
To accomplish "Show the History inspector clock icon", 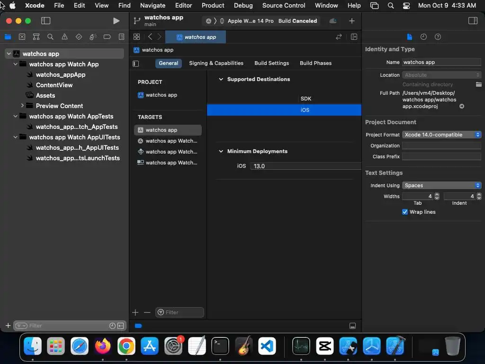I will pyautogui.click(x=423, y=37).
